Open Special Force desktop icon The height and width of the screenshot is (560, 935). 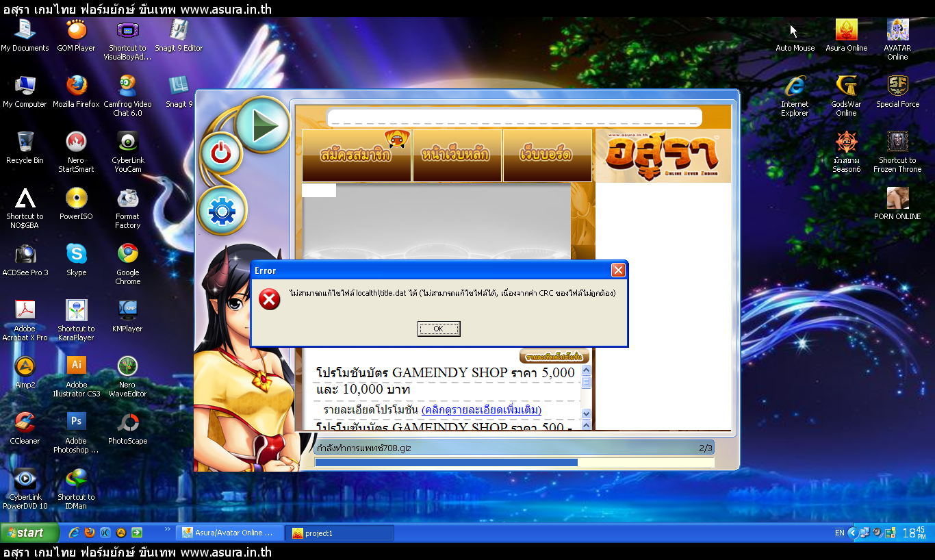point(897,92)
